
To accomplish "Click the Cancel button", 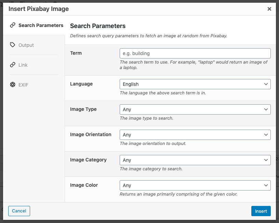I will point(19,211).
